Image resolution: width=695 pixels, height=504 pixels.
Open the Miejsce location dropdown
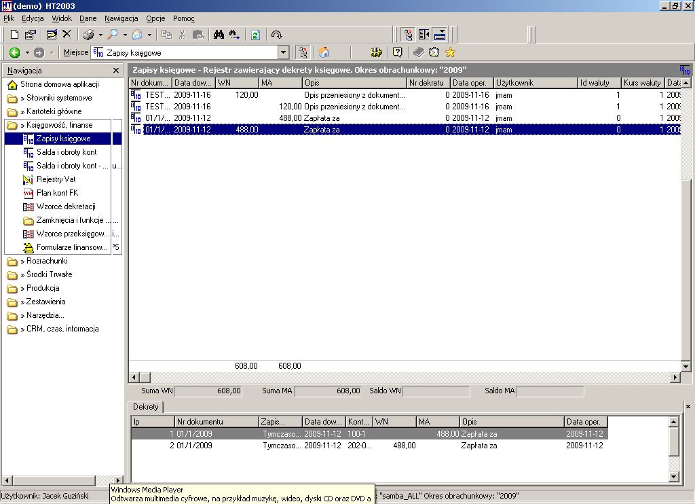pos(284,53)
